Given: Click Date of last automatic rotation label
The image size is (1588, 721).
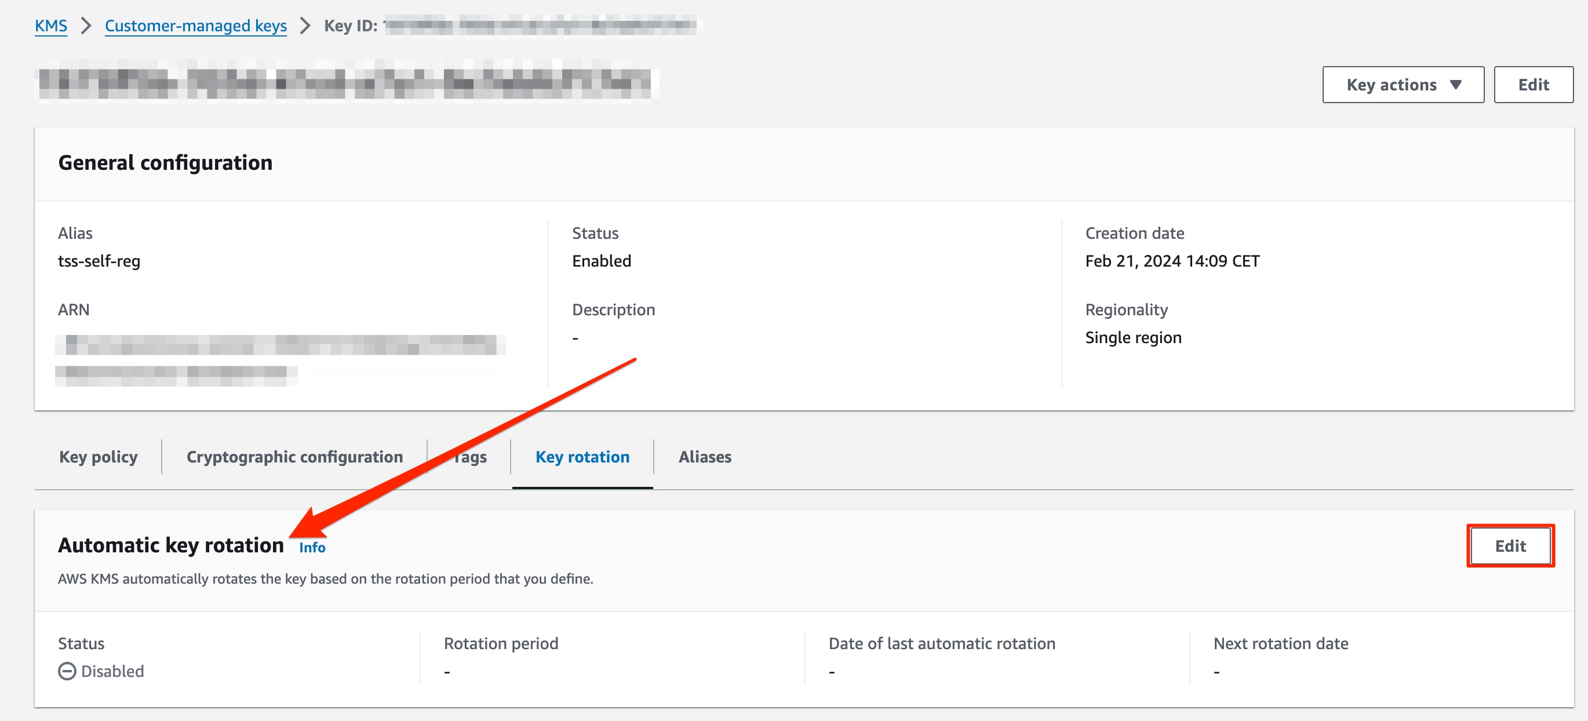Looking at the screenshot, I should 941,643.
